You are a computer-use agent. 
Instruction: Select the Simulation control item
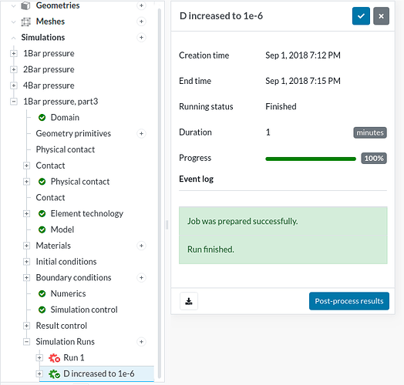[84, 310]
